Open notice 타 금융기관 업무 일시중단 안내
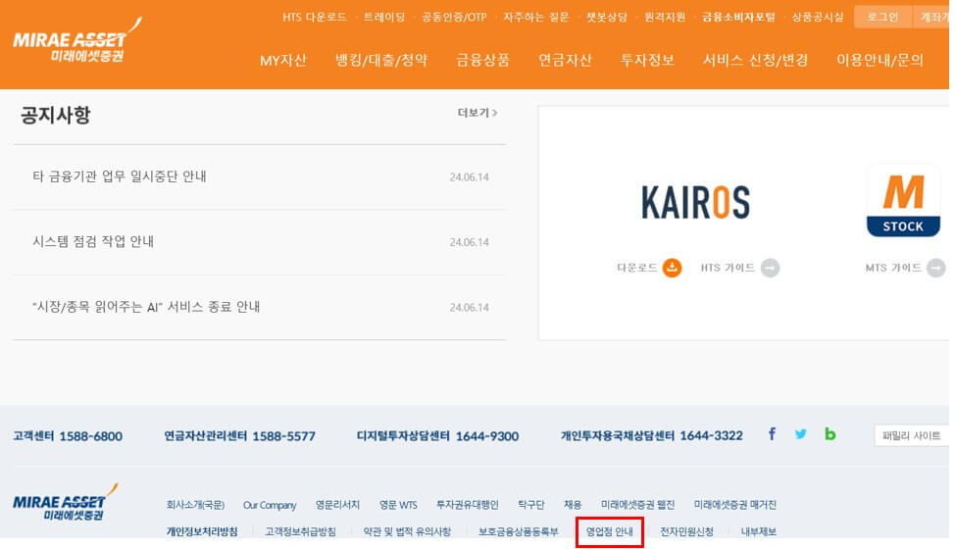956x549 pixels. coord(120,176)
